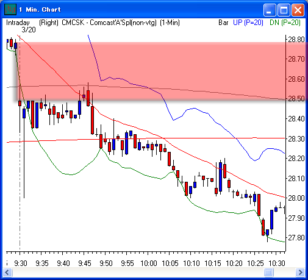Image resolution: width=308 pixels, height=280 pixels.
Task: Click the UP (P=20) legend label
Action: pos(248,23)
